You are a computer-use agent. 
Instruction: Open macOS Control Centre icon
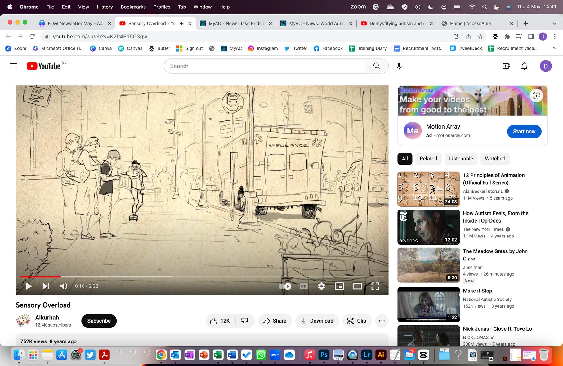(x=496, y=7)
